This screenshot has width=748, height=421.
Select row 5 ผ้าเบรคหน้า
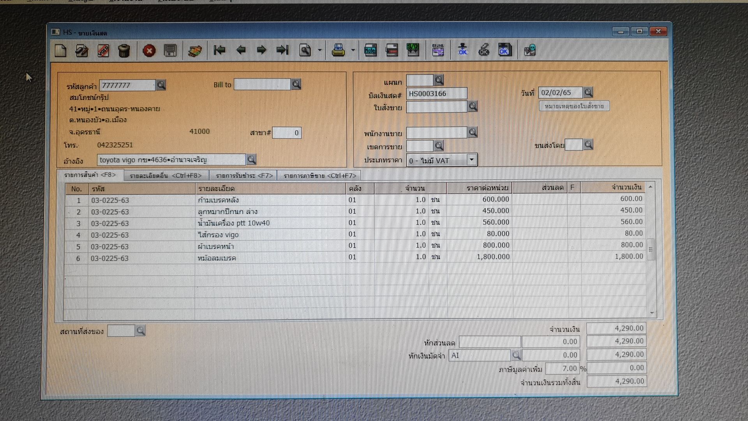click(x=355, y=246)
